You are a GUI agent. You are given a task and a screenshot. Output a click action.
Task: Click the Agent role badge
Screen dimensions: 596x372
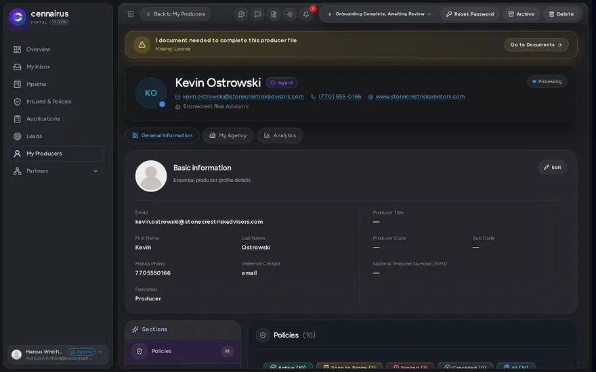click(282, 83)
